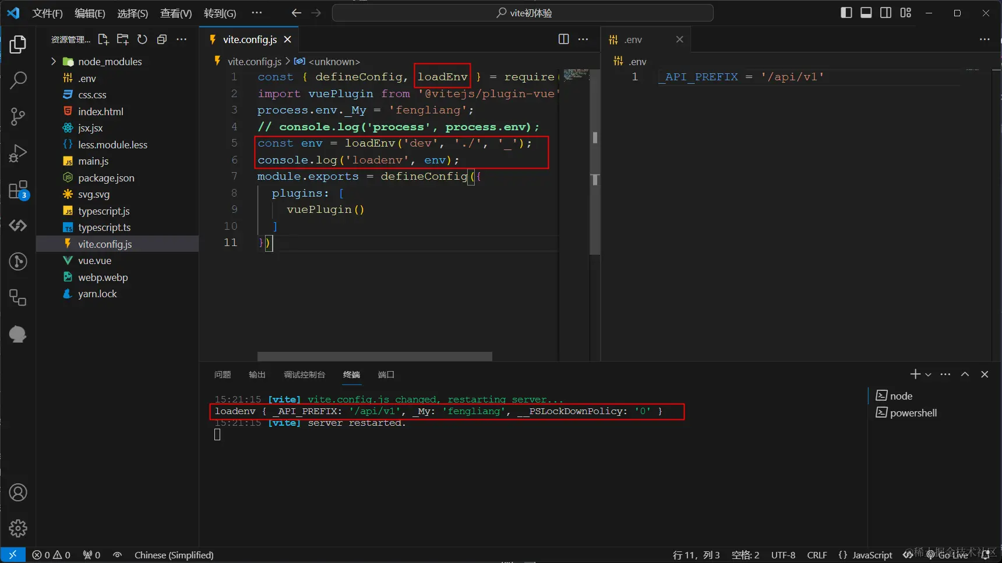Switch to 问题 panel tab
Image resolution: width=1002 pixels, height=563 pixels.
(223, 375)
